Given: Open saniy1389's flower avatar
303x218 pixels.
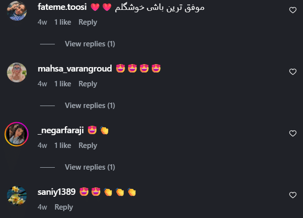Looking at the screenshot, I should (x=17, y=196).
